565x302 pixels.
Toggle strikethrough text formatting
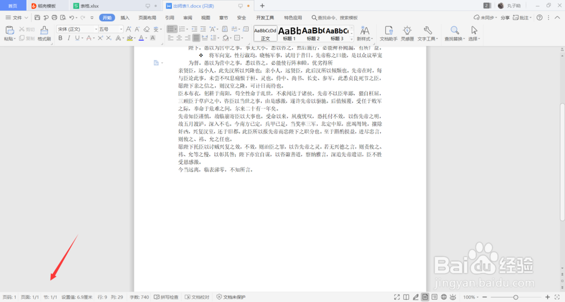click(x=89, y=38)
